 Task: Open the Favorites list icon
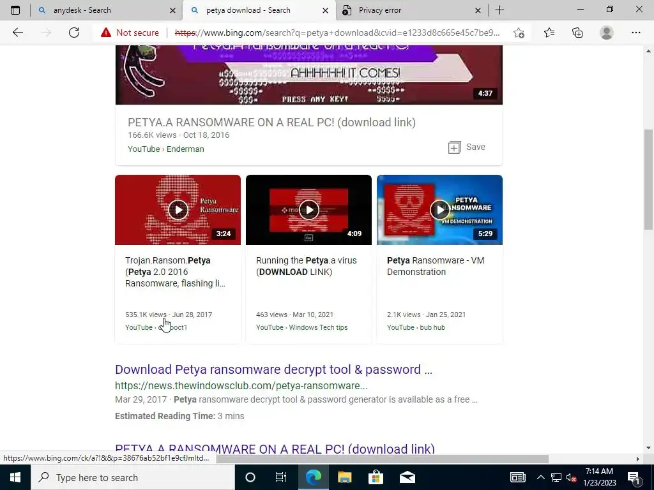549,33
